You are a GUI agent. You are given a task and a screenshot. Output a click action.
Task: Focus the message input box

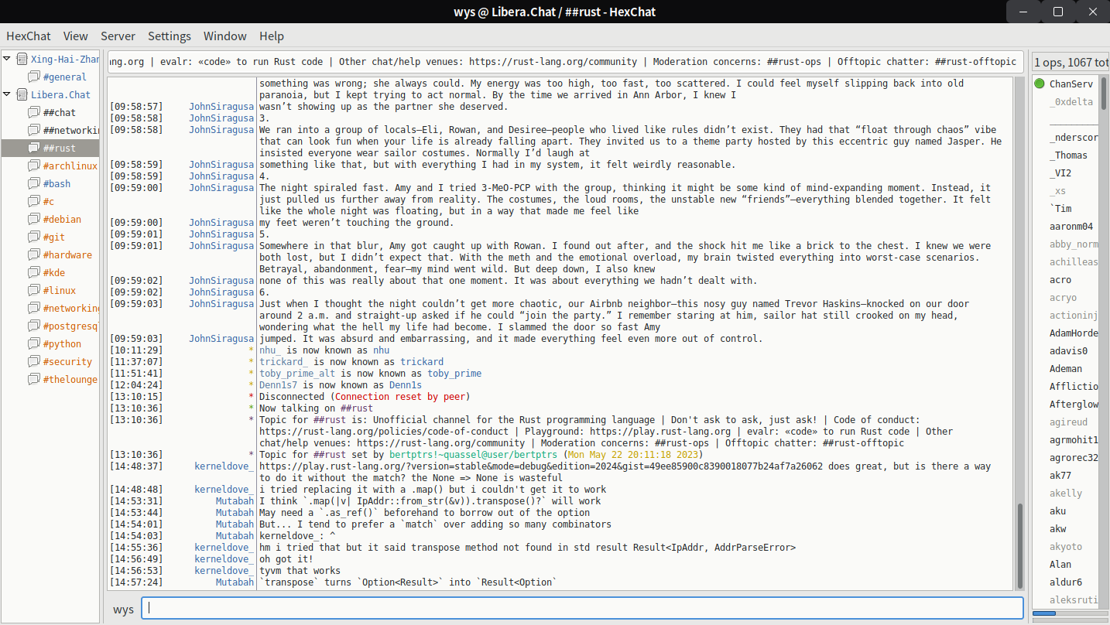pos(582,608)
